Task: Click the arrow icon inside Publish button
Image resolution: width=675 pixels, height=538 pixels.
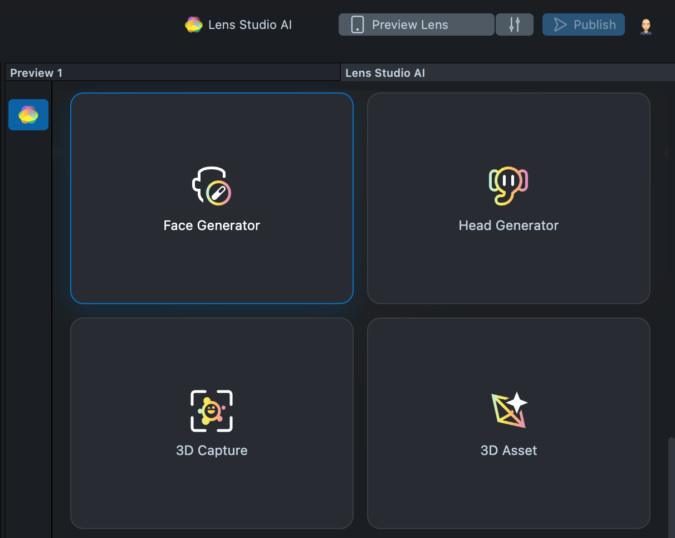Action: tap(560, 25)
